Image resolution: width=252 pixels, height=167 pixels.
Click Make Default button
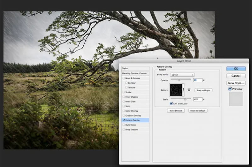[176, 111]
